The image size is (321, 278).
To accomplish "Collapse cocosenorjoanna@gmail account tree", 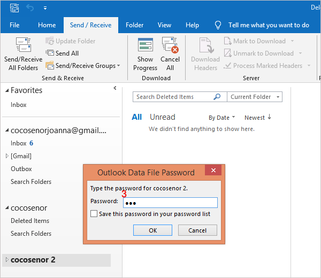I will point(7,130).
